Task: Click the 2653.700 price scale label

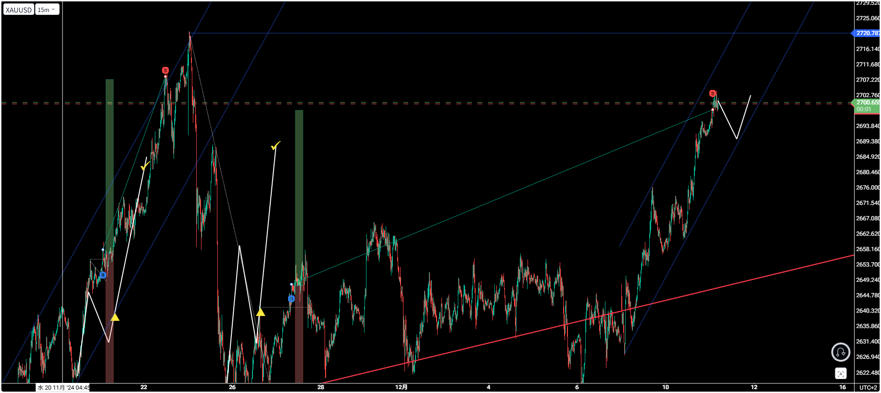Action: pyautogui.click(x=868, y=265)
